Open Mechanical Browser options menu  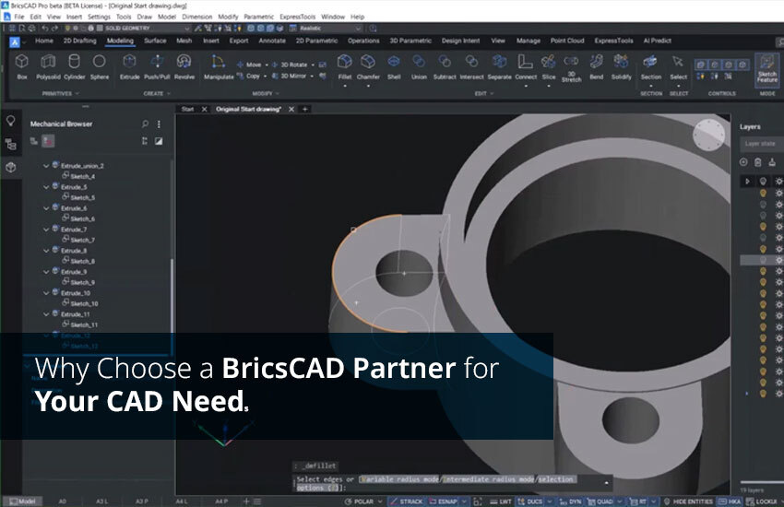159,124
